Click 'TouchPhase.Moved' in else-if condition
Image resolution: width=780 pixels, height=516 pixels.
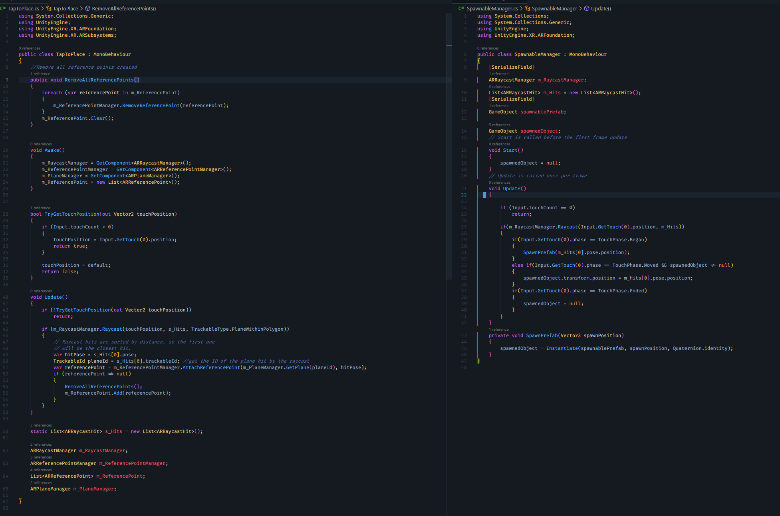point(635,265)
